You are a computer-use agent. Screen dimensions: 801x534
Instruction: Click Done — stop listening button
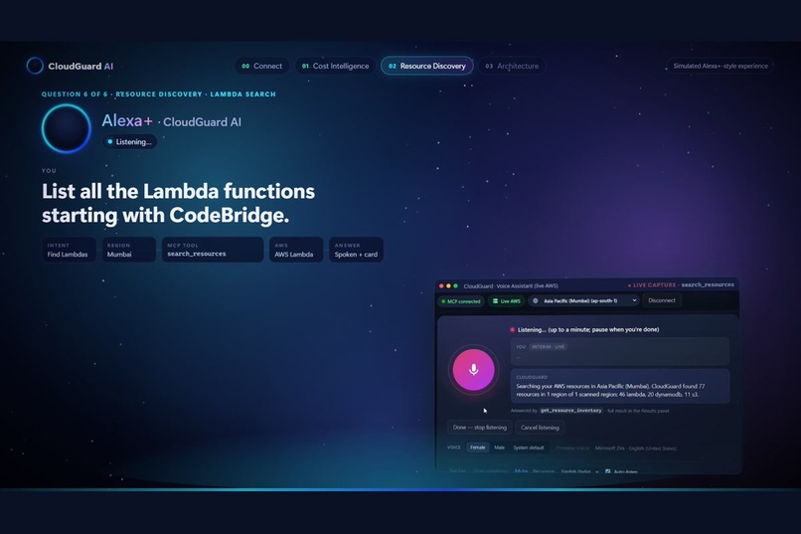(480, 428)
